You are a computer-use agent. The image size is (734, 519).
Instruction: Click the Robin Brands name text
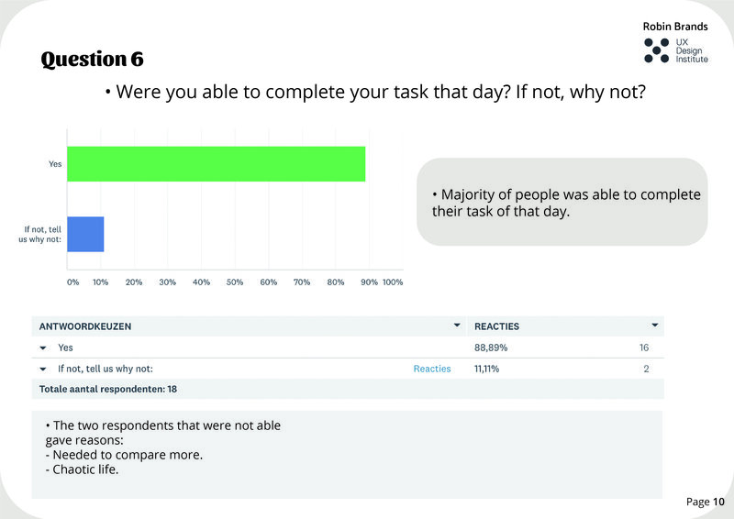coord(676,27)
